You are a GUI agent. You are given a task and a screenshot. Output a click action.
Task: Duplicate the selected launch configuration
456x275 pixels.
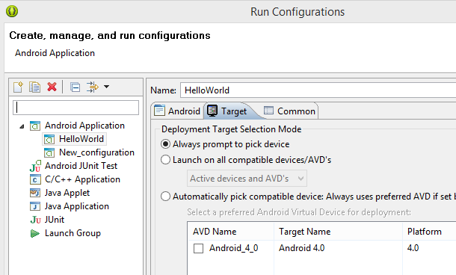pyautogui.click(x=34, y=87)
